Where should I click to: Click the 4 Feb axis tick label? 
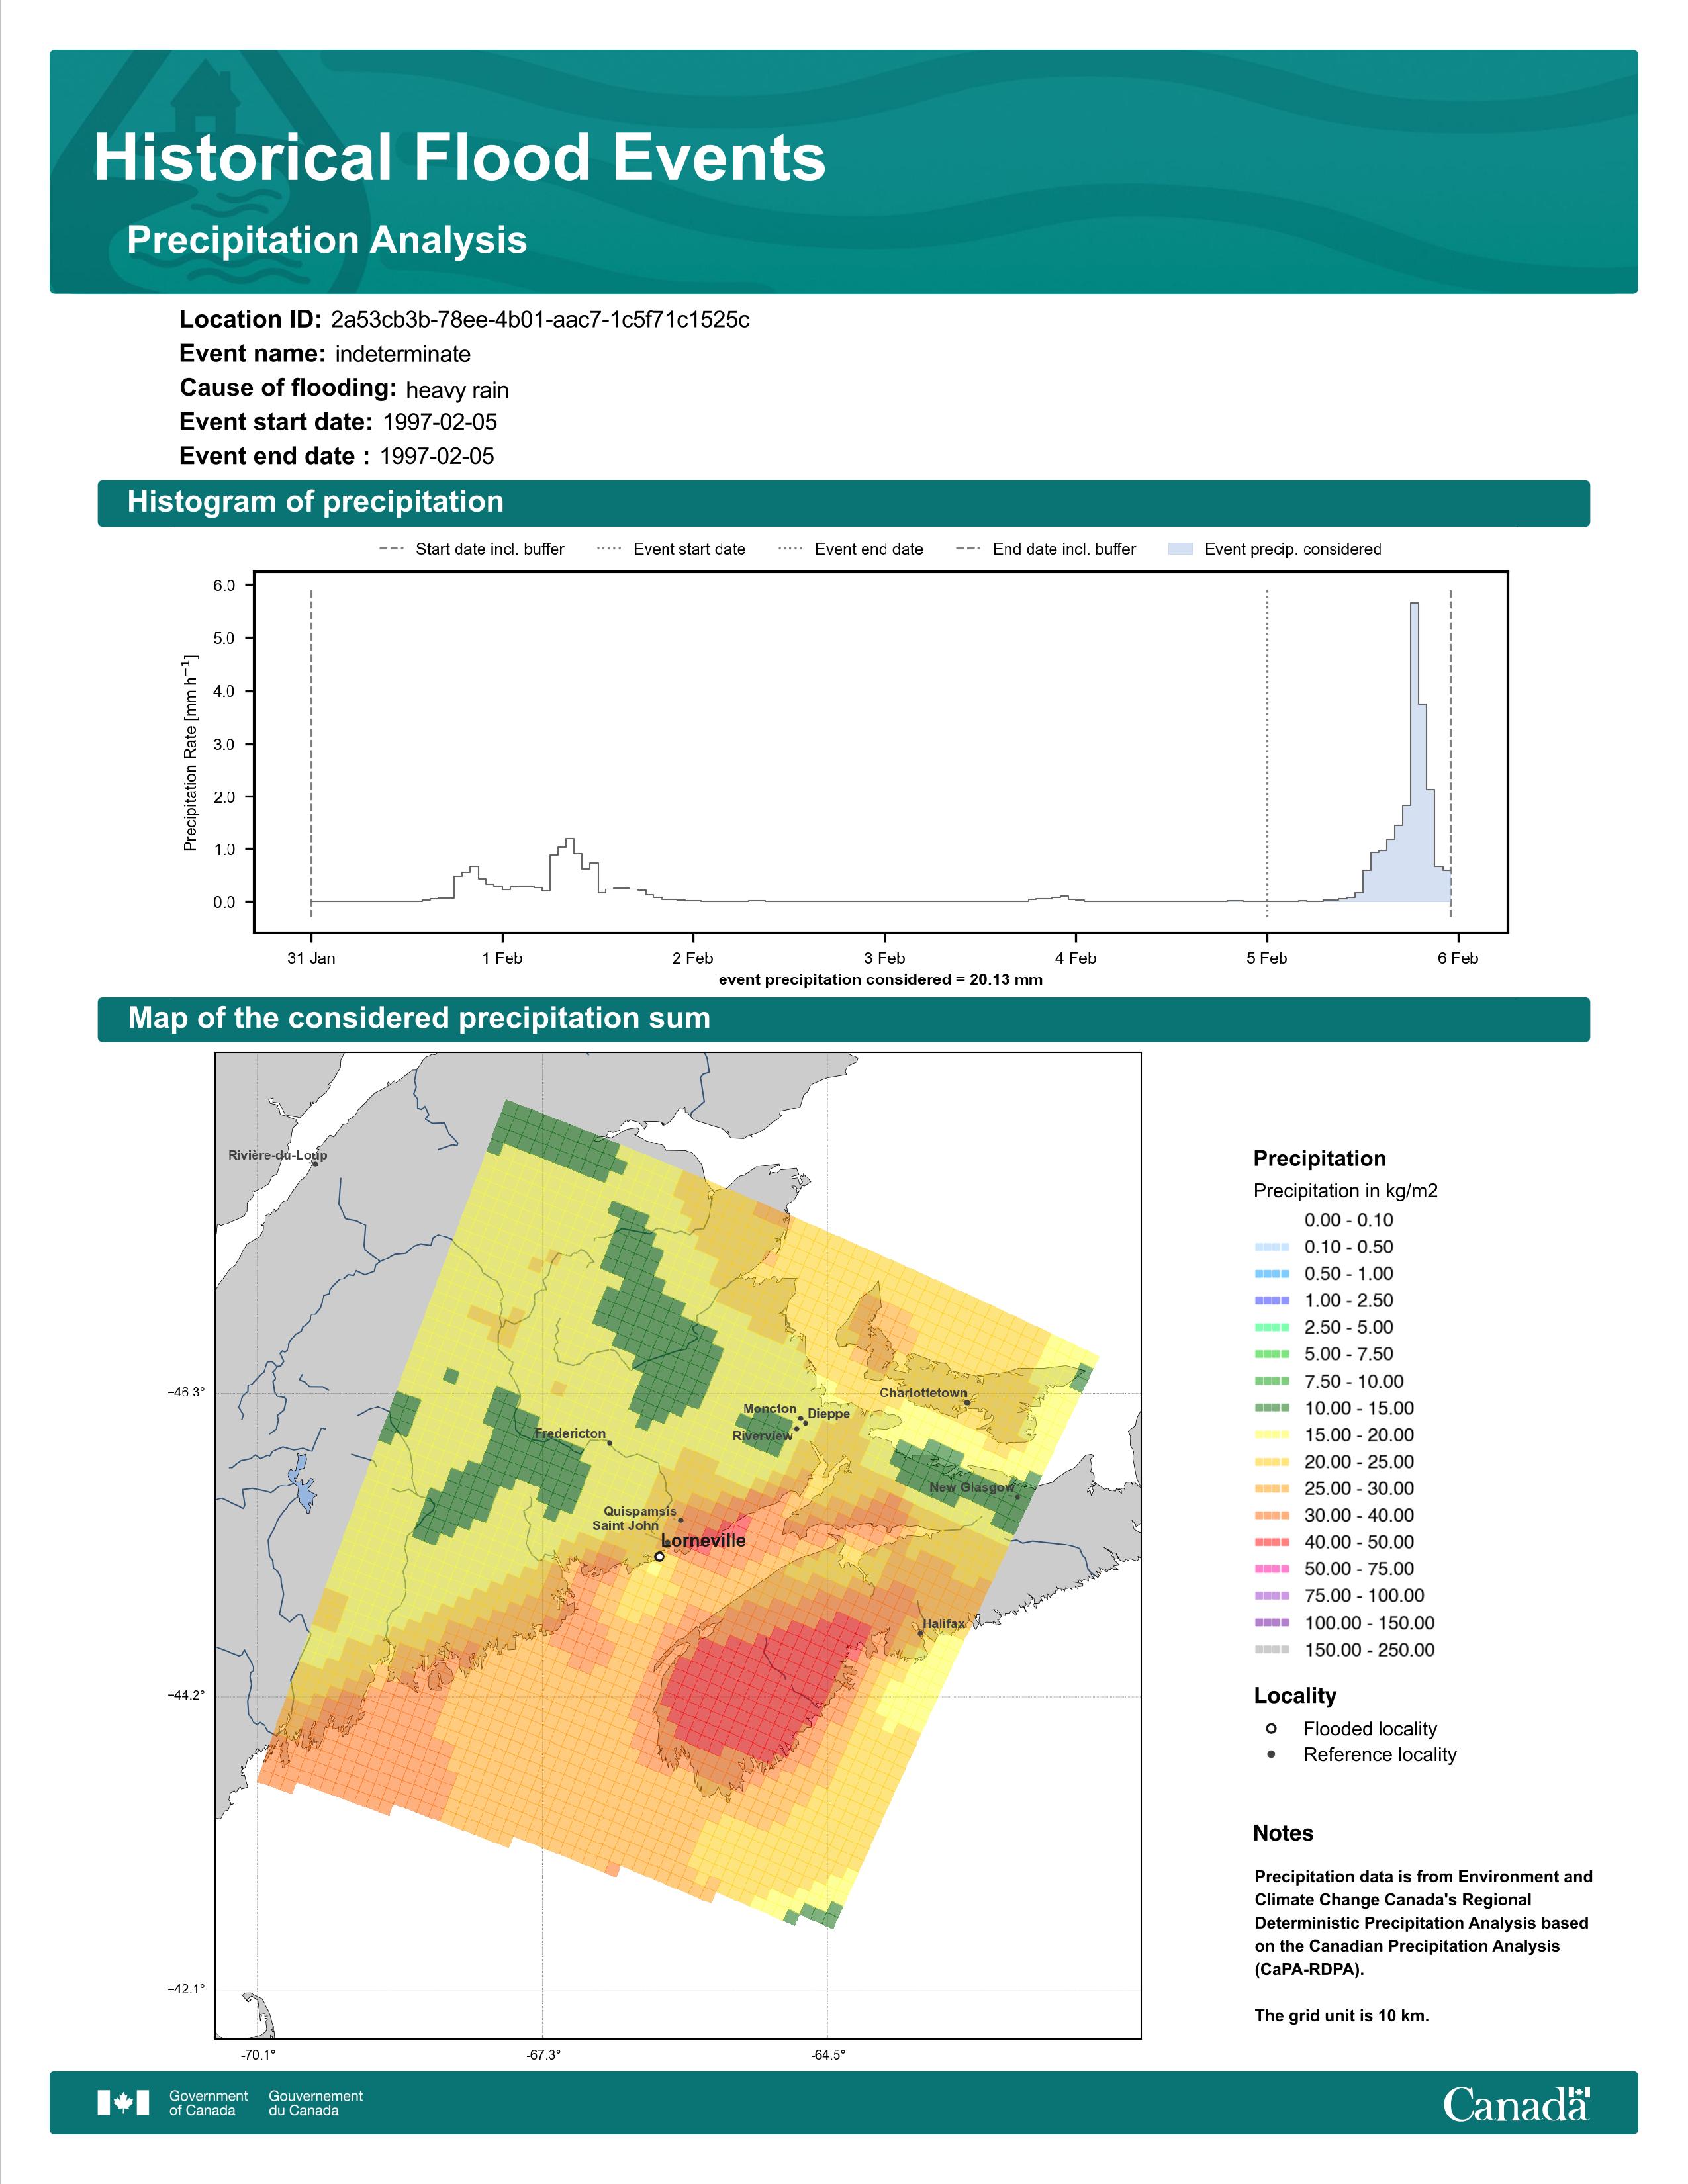point(1075,958)
